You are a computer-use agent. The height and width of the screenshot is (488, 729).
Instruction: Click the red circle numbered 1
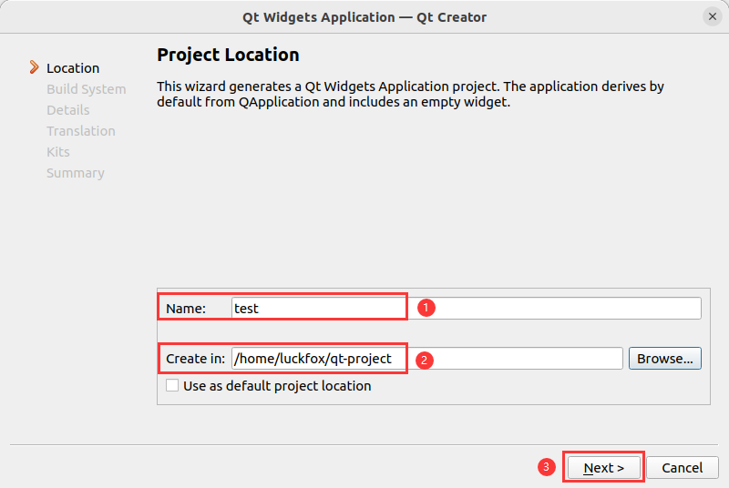click(x=425, y=308)
